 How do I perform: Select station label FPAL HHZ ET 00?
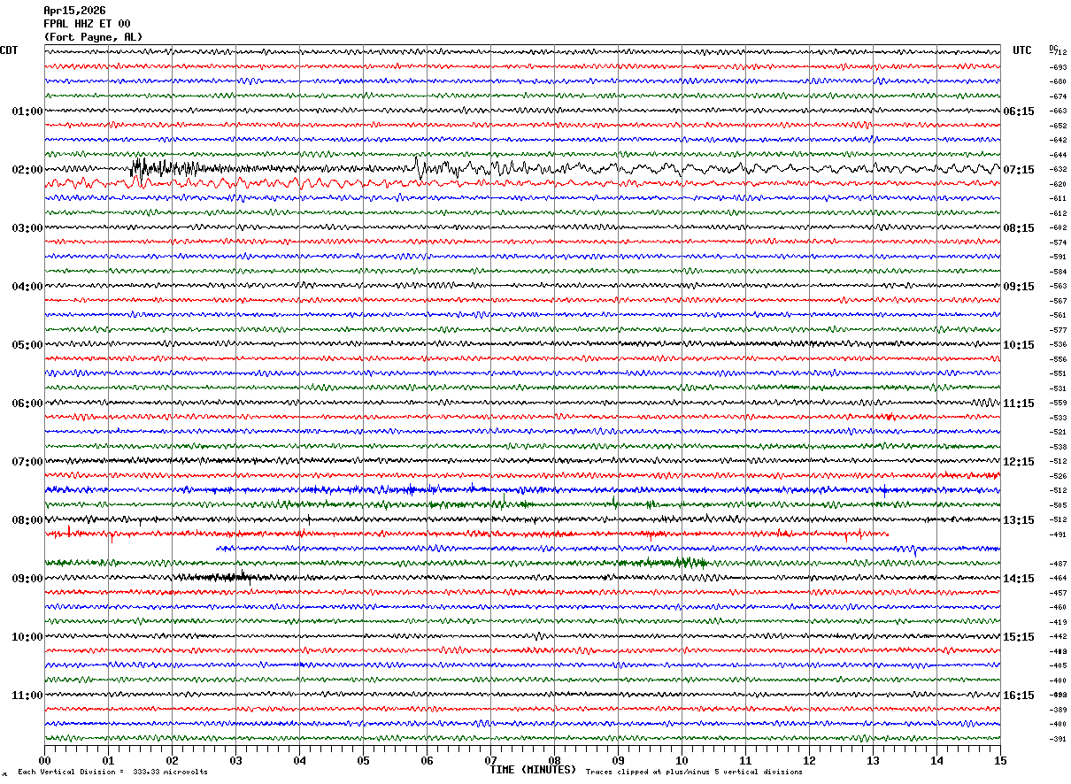tap(87, 24)
